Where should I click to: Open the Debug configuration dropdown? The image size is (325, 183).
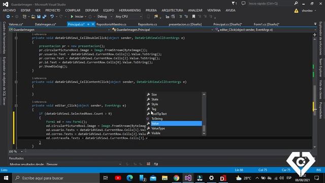click(x=105, y=16)
